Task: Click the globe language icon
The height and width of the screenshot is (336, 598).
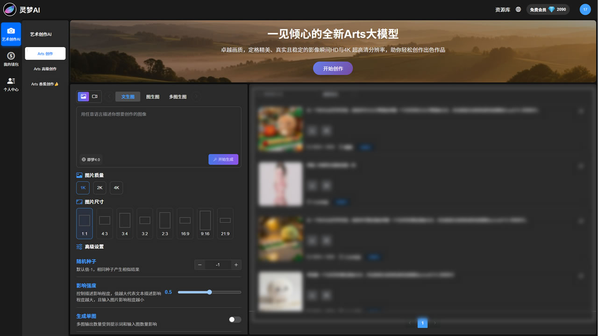Action: pos(518,9)
